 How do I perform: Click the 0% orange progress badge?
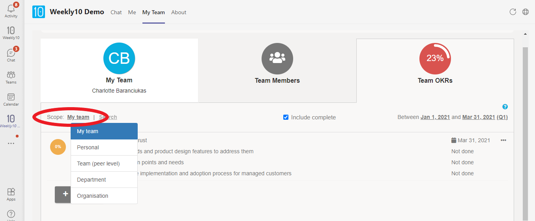[x=58, y=147]
